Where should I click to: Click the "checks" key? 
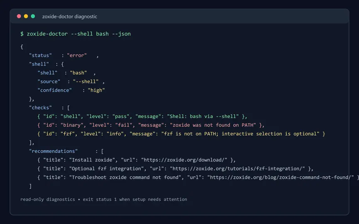click(40, 107)
